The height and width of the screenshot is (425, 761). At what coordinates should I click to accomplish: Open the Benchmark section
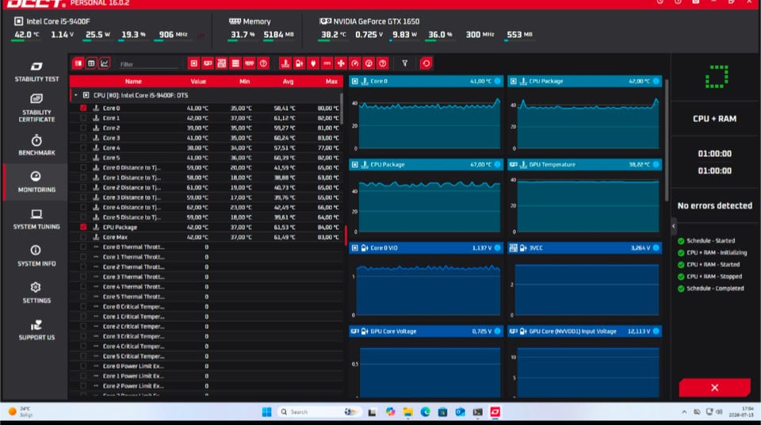36,145
